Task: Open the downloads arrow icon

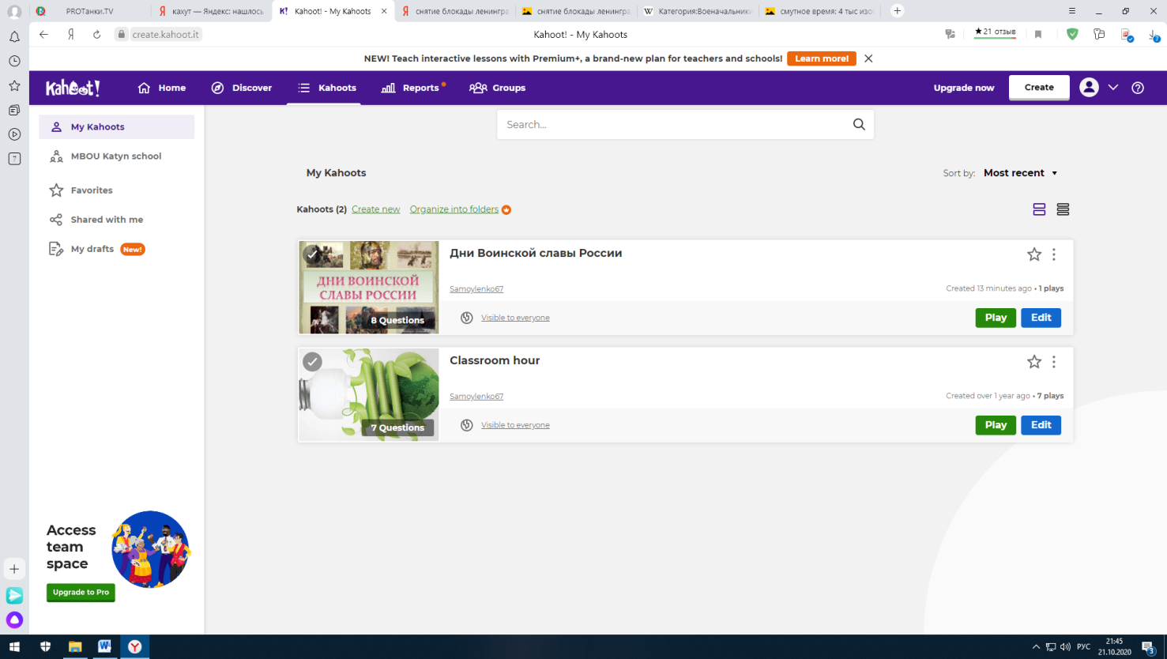Action: point(1154,35)
